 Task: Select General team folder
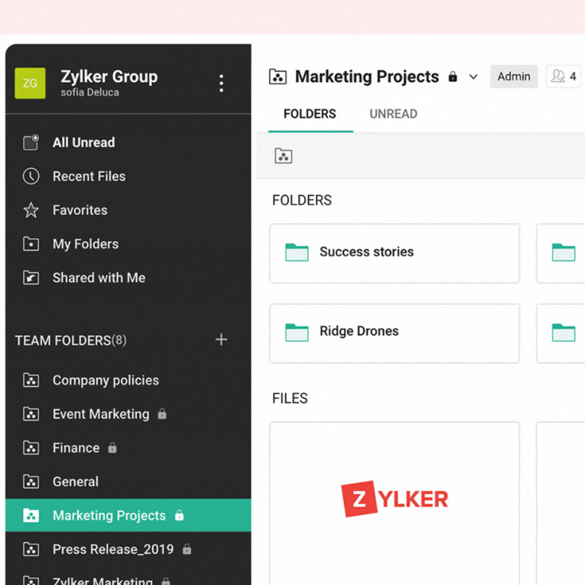[128, 482]
